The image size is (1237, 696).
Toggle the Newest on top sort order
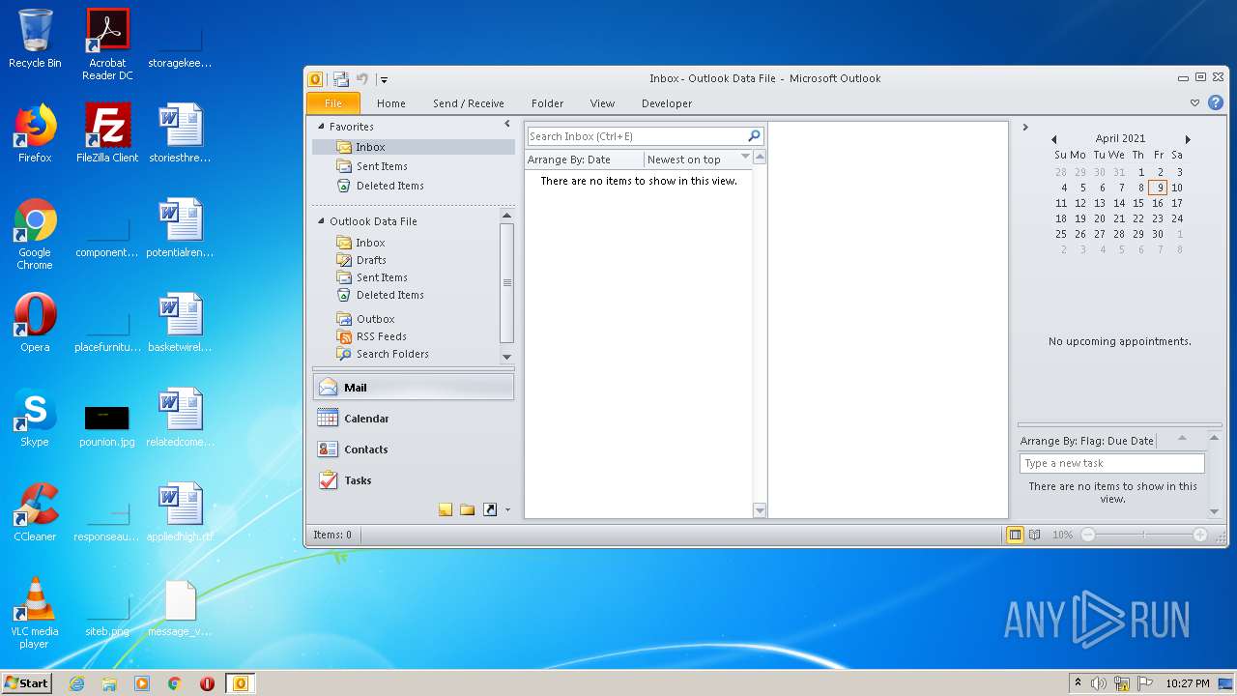[x=698, y=159]
